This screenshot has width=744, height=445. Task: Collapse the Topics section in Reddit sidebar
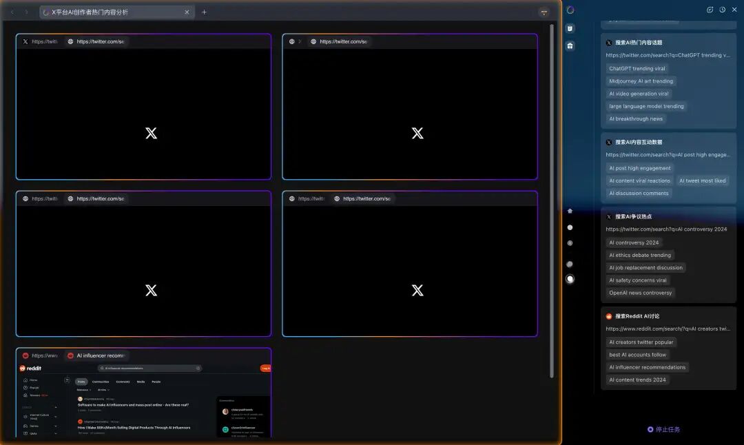point(56,407)
